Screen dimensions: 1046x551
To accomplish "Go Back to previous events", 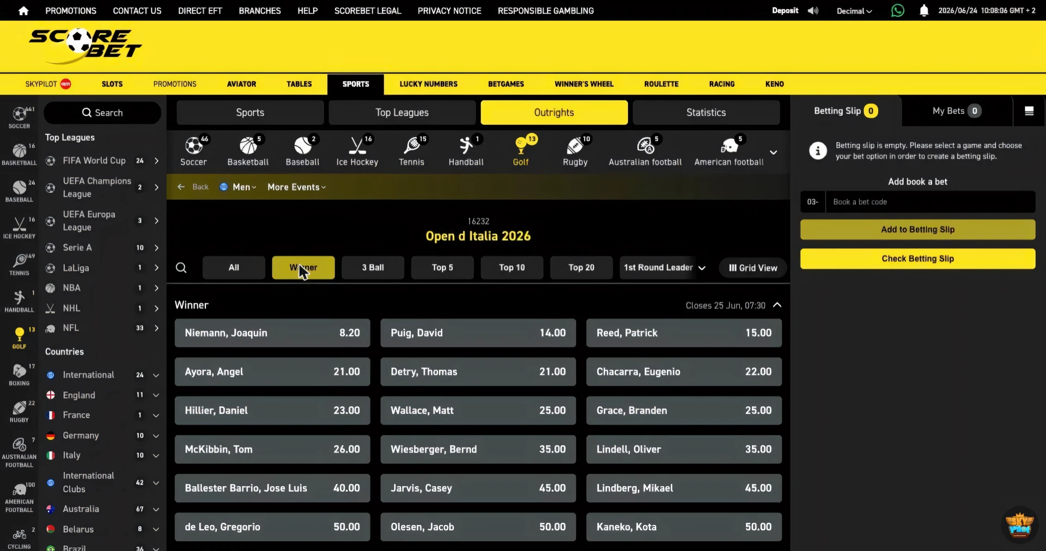I will pyautogui.click(x=193, y=187).
